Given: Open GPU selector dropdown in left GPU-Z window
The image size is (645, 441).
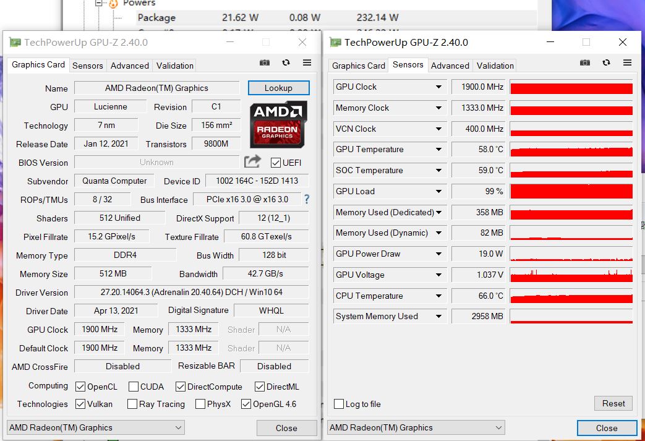Looking at the screenshot, I should [x=178, y=428].
